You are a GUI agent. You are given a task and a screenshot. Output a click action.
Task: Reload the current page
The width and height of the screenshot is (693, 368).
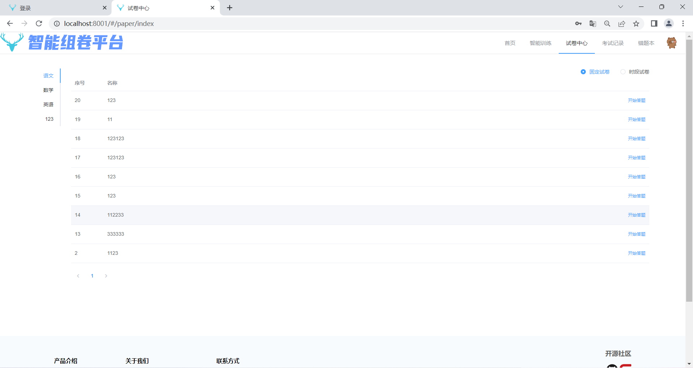tap(39, 23)
